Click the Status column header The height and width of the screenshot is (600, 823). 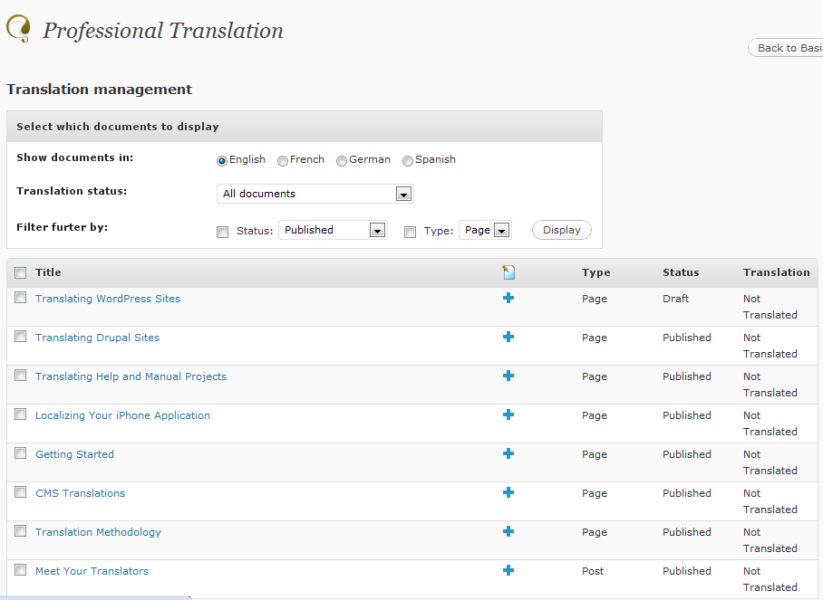coord(681,272)
